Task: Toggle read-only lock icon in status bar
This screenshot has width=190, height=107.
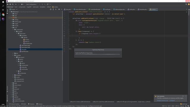Action: (x=186, y=106)
